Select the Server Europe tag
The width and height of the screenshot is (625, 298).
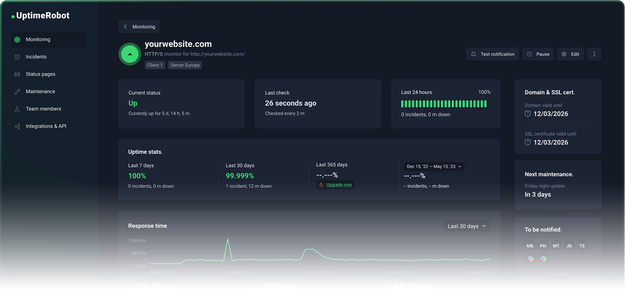185,65
